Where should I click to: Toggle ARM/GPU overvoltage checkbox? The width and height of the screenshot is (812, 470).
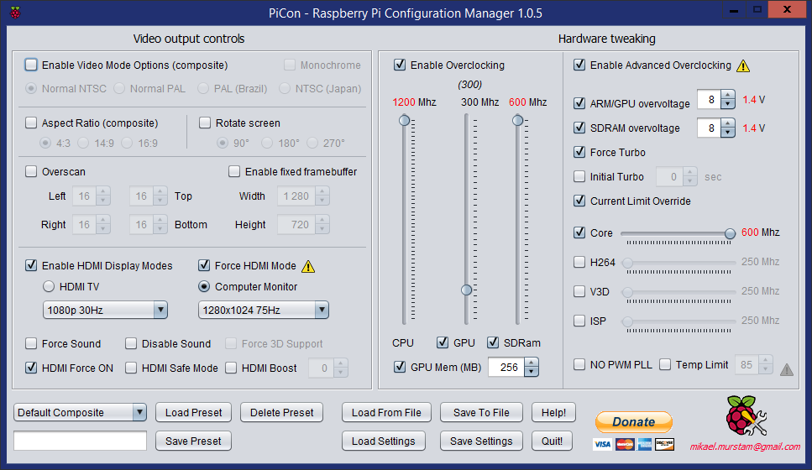579,103
